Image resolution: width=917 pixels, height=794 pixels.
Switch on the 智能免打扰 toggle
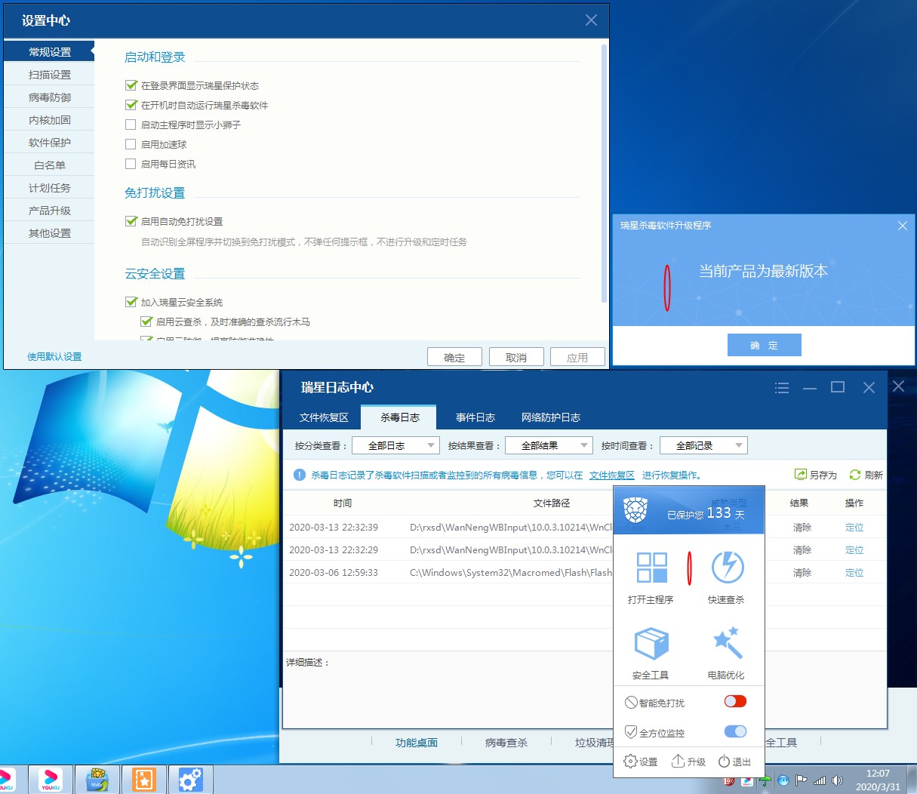[x=735, y=701]
